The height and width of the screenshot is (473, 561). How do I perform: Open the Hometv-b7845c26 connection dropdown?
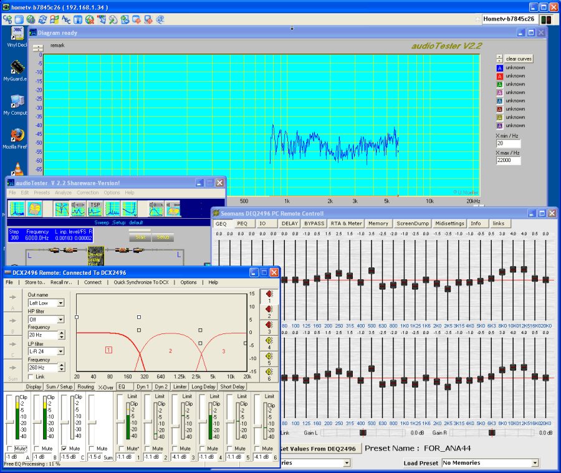(x=509, y=19)
